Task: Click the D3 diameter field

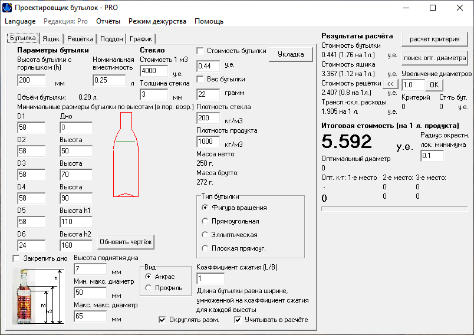Action: (x=31, y=175)
